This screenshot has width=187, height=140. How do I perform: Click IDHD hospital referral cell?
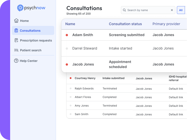coord(178,78)
